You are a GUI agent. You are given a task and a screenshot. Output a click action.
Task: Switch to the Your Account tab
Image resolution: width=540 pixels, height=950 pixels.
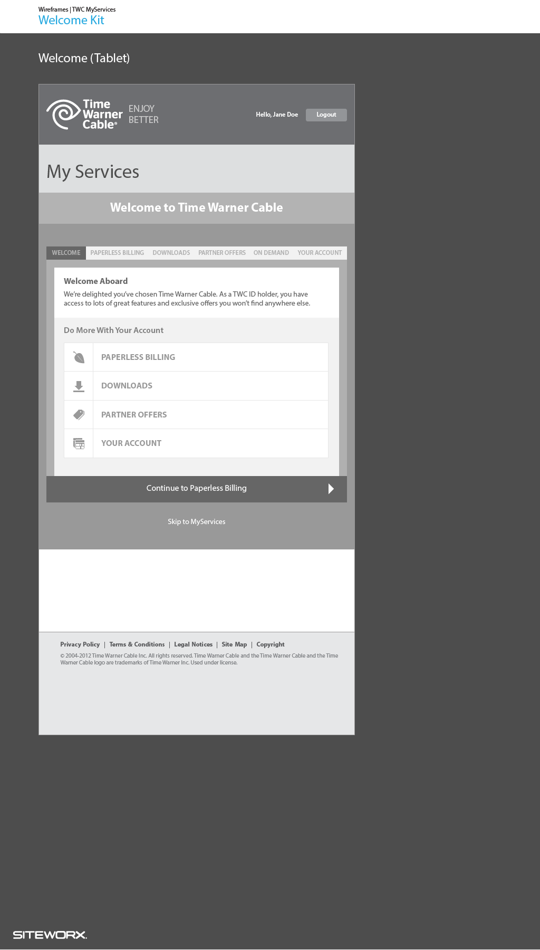[x=320, y=253]
